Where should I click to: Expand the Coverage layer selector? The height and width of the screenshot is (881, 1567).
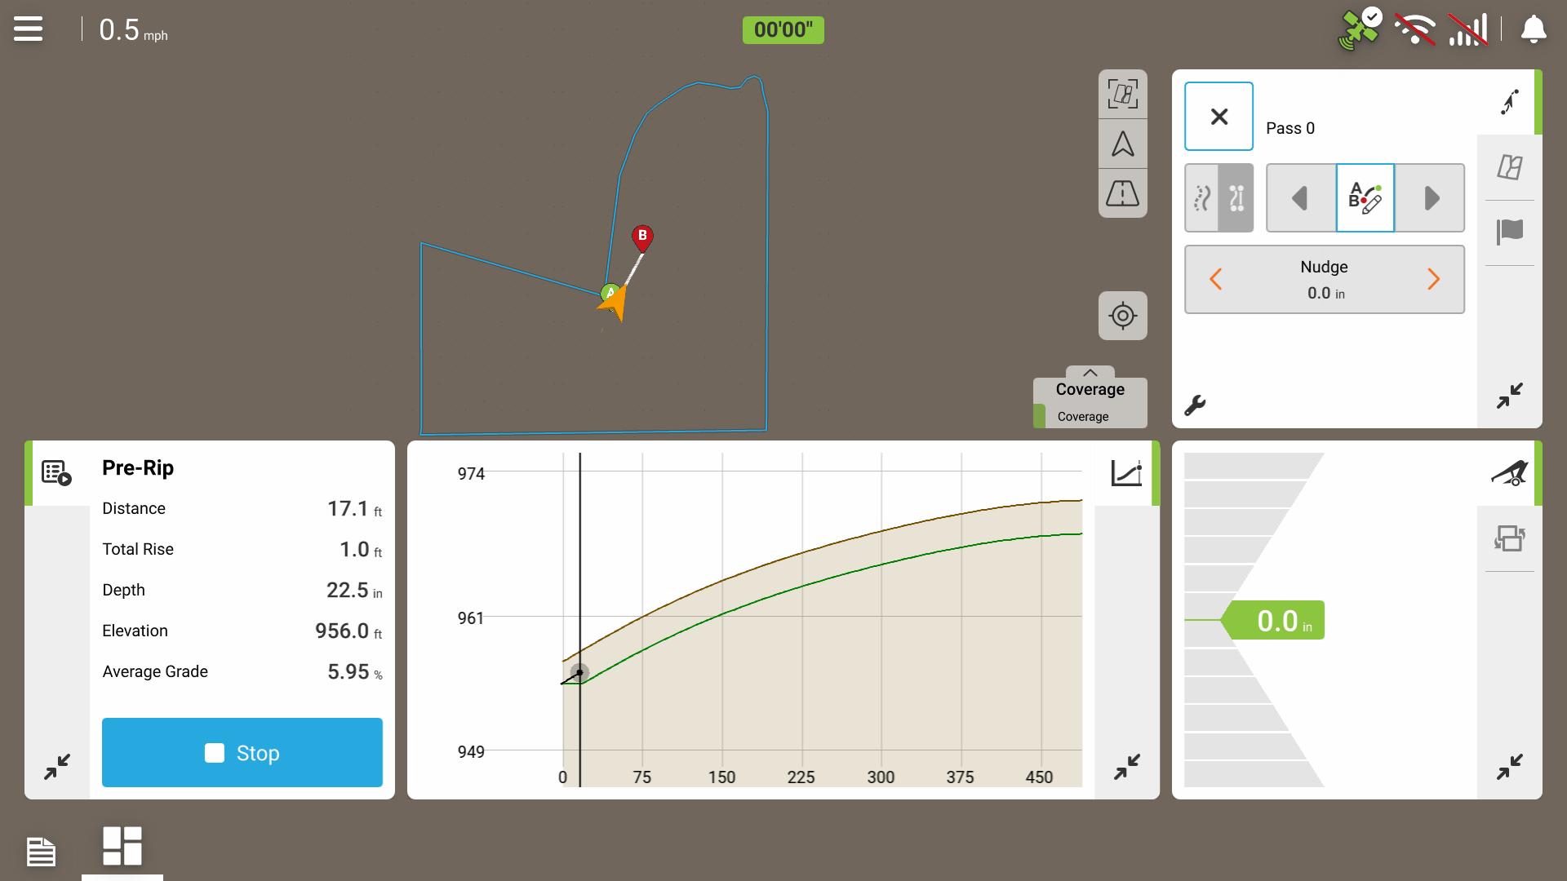tap(1090, 373)
